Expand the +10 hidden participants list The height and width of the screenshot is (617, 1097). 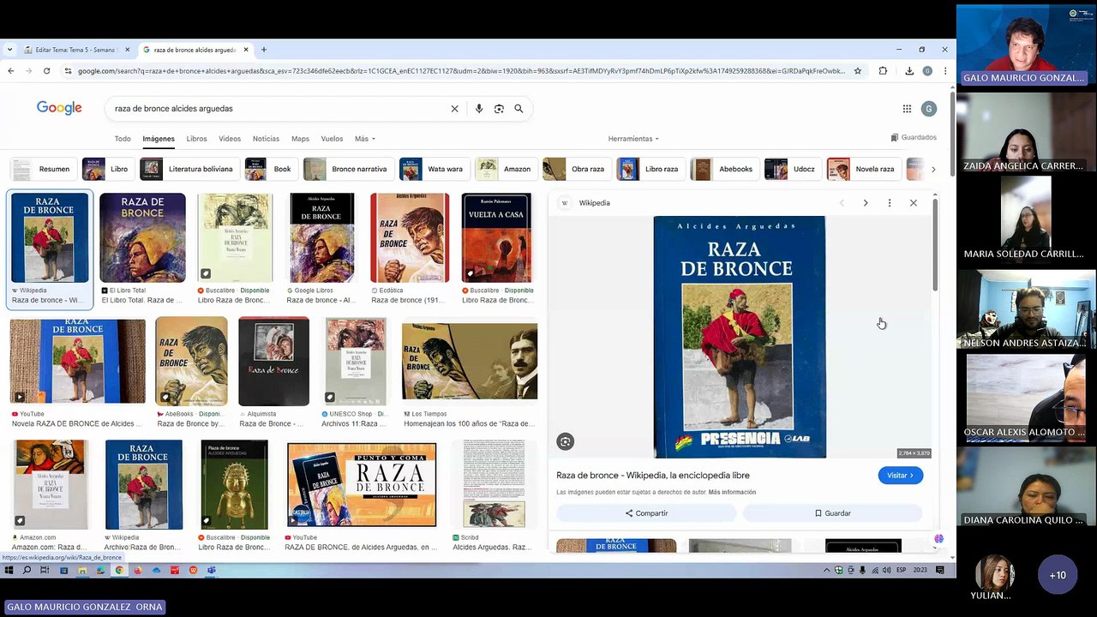point(1058,575)
